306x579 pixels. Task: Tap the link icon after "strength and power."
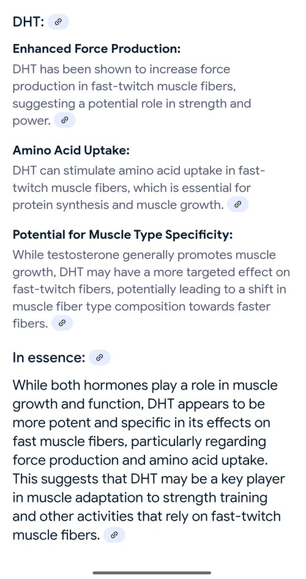point(64,120)
